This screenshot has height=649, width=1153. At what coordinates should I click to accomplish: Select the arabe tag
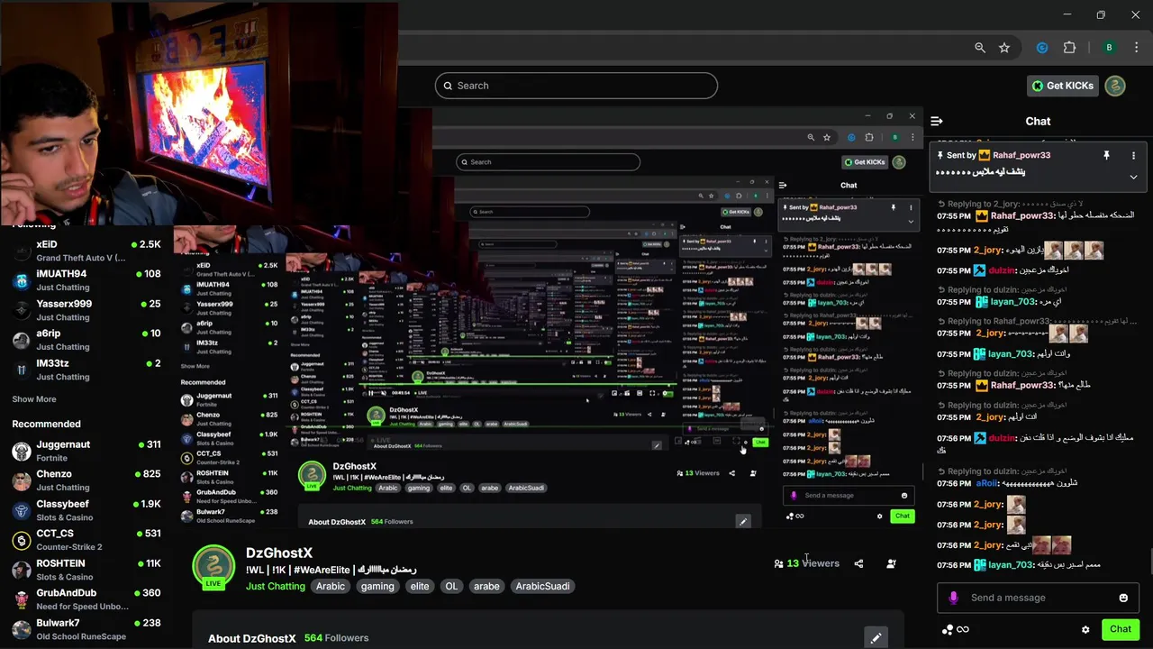point(486,586)
